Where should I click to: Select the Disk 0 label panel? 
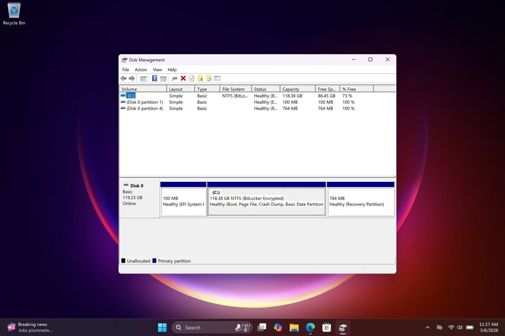tap(139, 199)
